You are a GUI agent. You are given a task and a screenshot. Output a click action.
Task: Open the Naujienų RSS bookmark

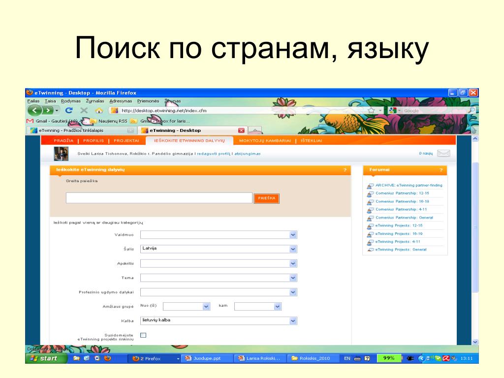[x=109, y=121]
